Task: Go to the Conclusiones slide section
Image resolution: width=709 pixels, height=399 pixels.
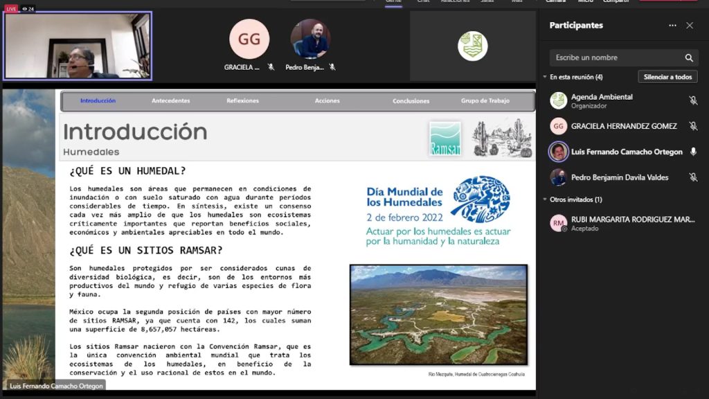Action: click(411, 101)
